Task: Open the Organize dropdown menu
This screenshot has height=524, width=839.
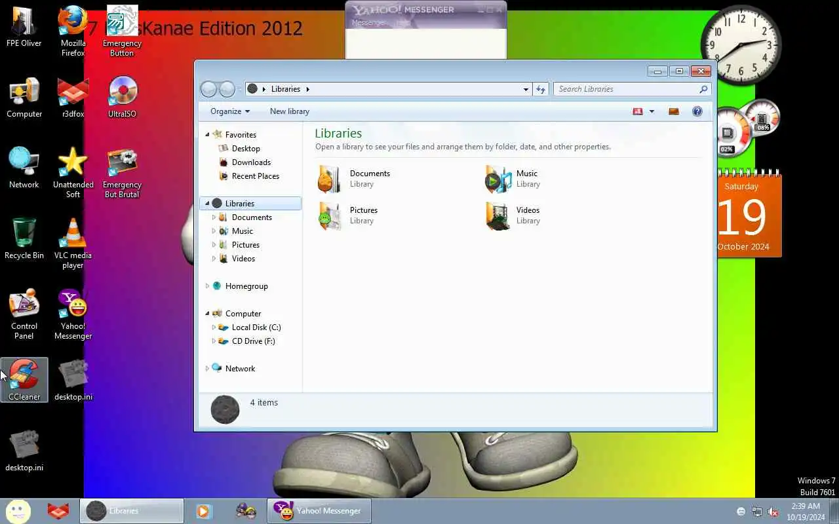Action: coord(230,111)
